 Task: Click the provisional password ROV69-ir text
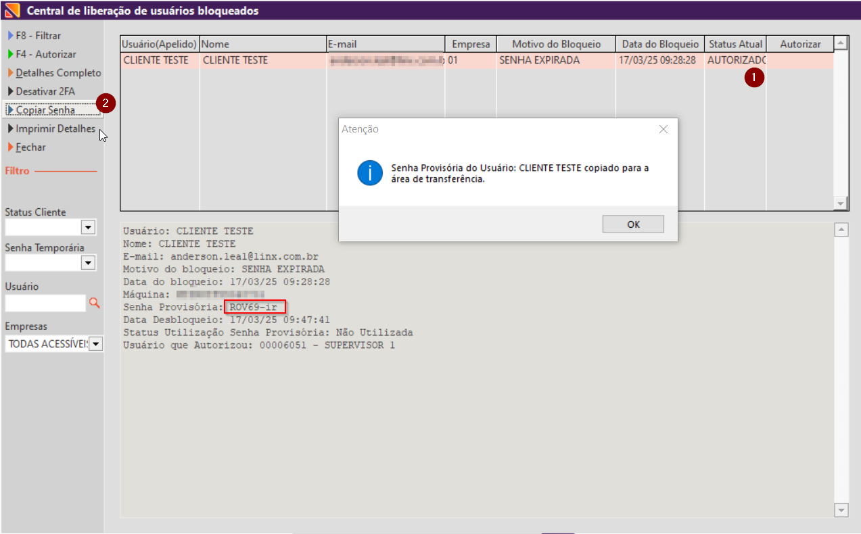[x=254, y=307]
